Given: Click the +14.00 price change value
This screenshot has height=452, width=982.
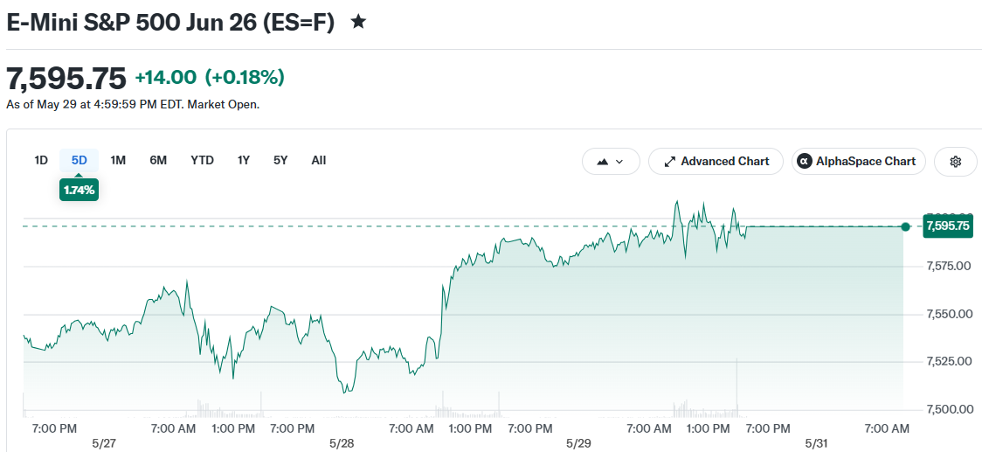Looking at the screenshot, I should click(x=165, y=78).
